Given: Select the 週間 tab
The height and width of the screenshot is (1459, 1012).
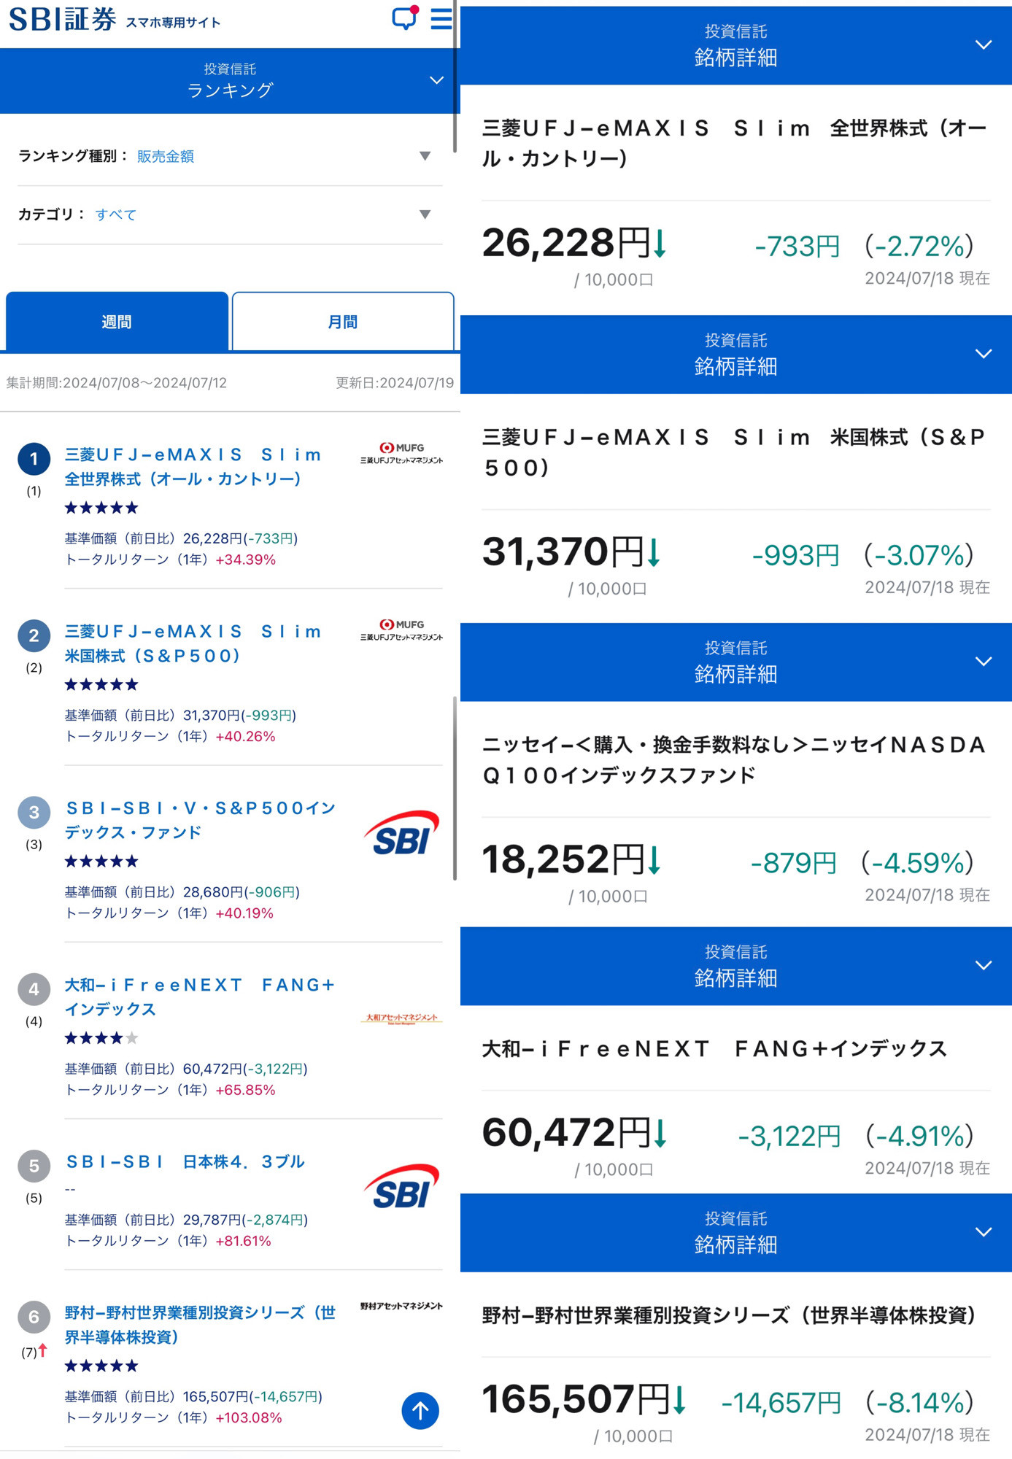Looking at the screenshot, I should (x=117, y=322).
